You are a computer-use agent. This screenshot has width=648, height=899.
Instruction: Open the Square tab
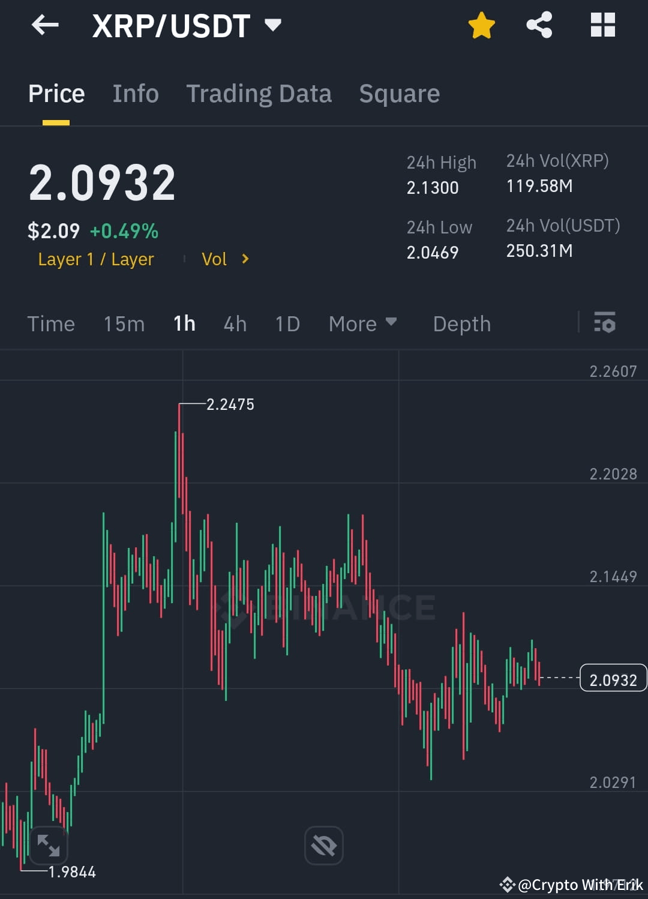[399, 94]
